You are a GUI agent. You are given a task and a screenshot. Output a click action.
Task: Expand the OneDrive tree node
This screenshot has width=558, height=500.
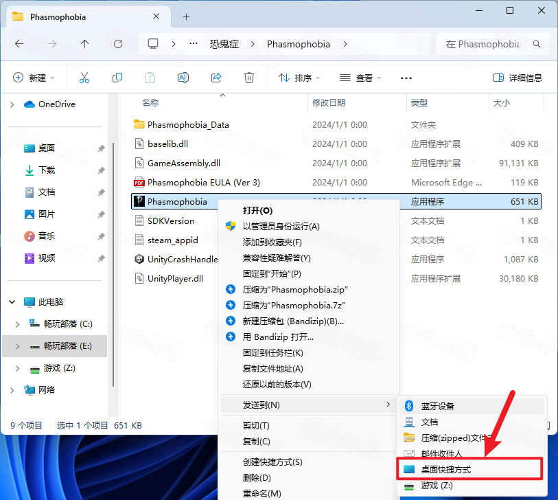(12, 104)
